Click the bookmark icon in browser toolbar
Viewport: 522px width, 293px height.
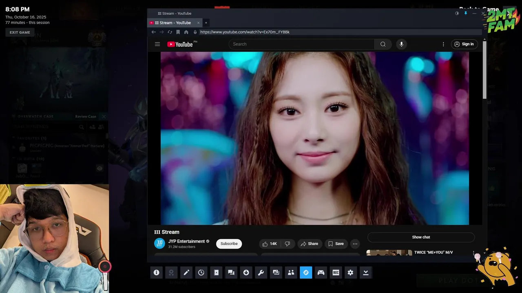178,32
